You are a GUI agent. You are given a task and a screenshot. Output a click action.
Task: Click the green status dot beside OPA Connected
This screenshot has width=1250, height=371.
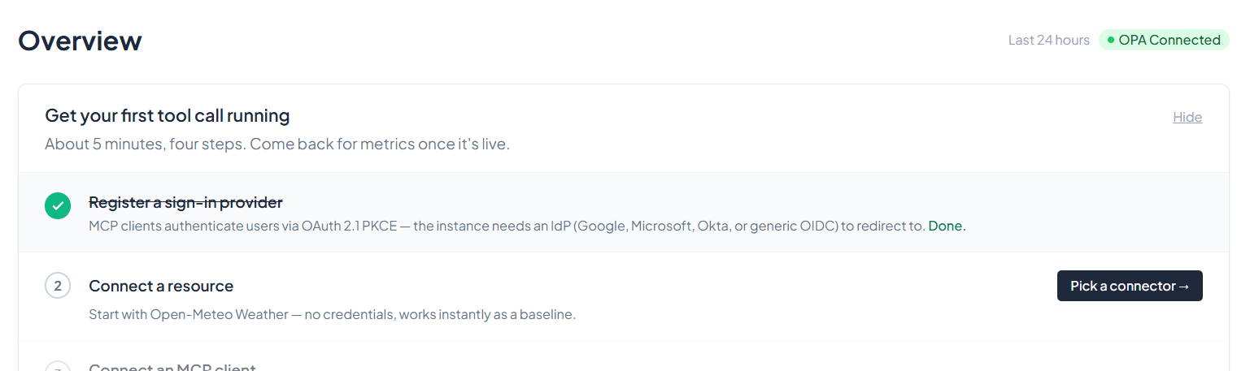tap(1111, 40)
